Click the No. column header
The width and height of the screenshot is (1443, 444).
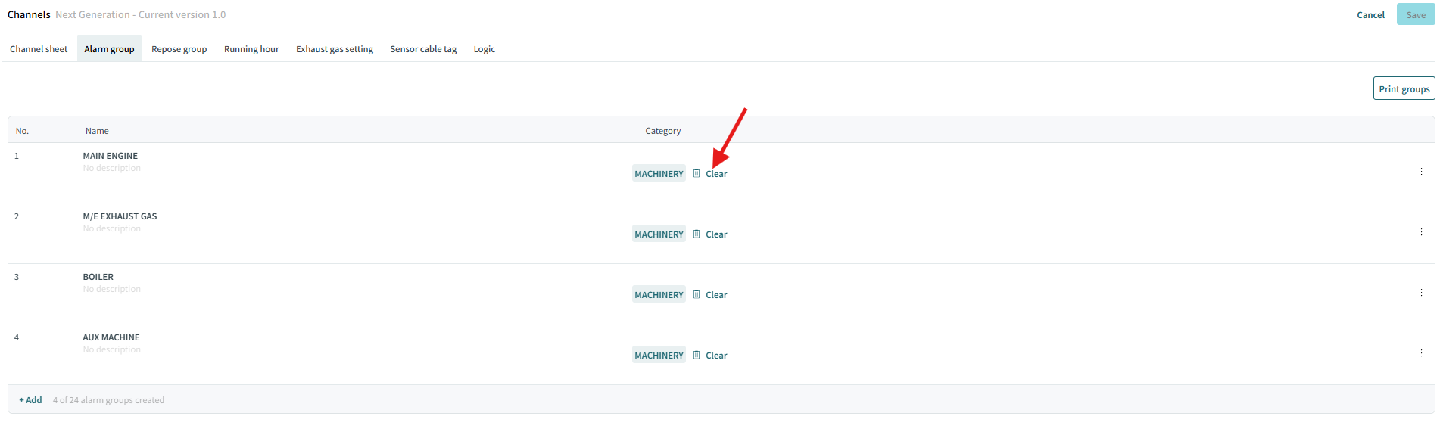click(x=22, y=131)
